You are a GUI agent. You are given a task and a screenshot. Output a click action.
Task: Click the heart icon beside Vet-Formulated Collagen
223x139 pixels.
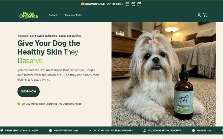[2, 131]
